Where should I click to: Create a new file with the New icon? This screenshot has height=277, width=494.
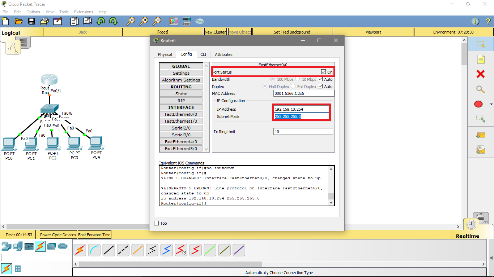(5, 21)
